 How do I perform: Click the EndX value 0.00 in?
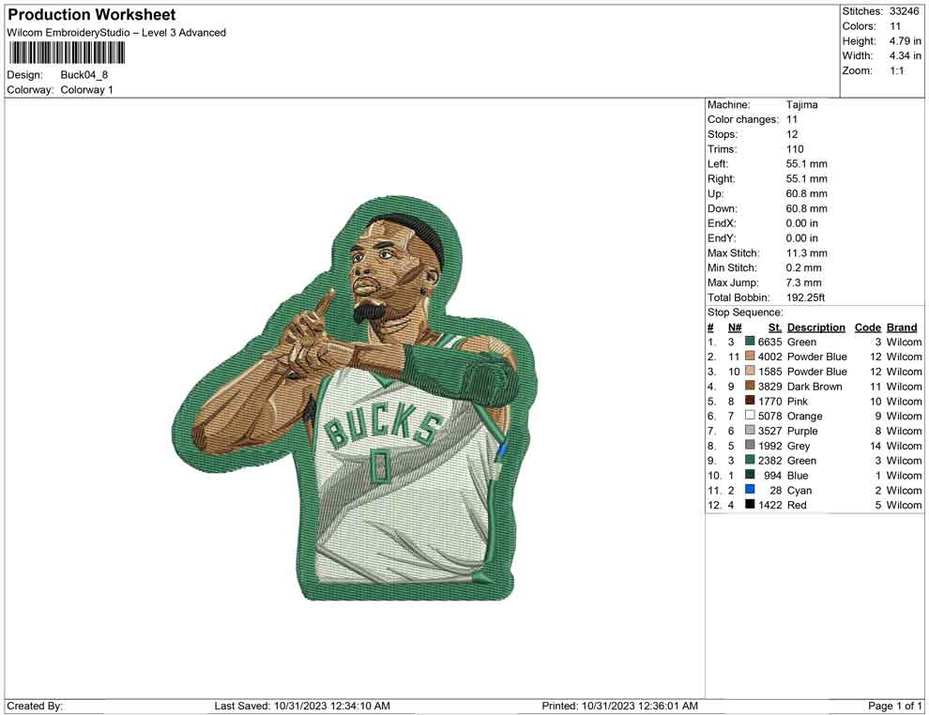801,223
